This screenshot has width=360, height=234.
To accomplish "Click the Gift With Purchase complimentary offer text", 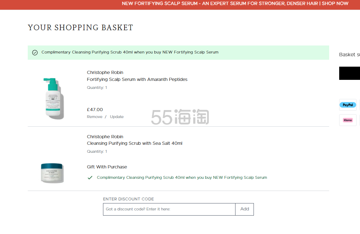I will (182, 177).
